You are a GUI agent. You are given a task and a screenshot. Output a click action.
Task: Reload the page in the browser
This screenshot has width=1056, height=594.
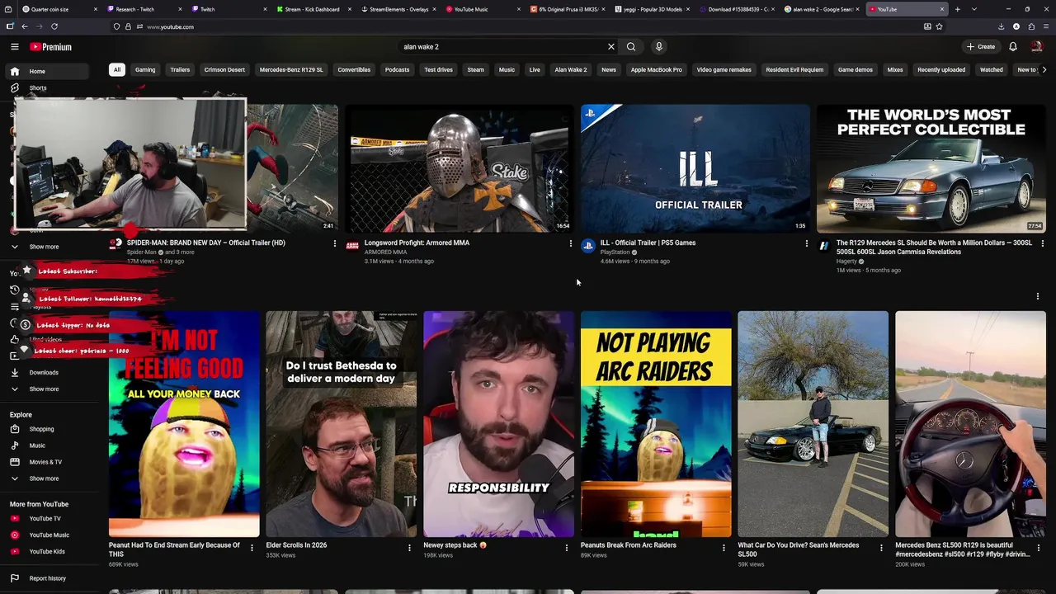(x=54, y=26)
